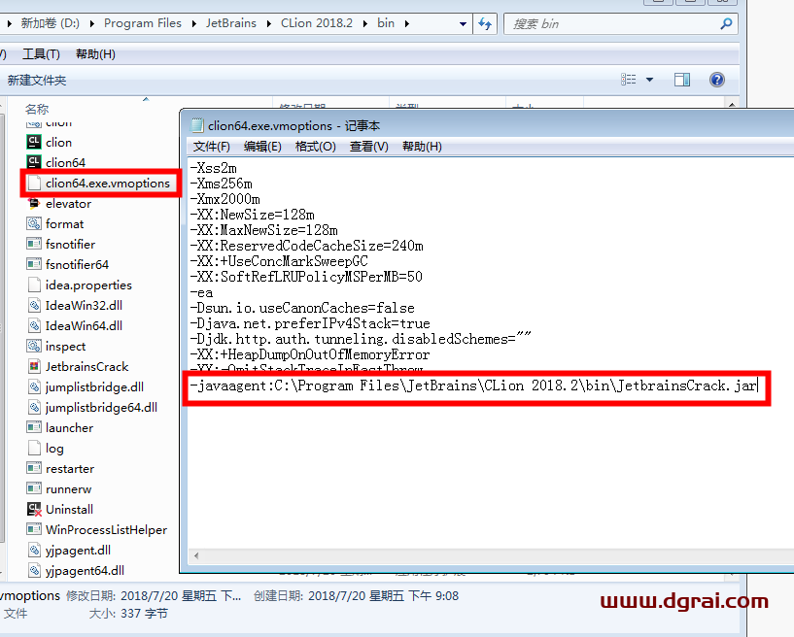Select the restarter executable icon

point(34,468)
